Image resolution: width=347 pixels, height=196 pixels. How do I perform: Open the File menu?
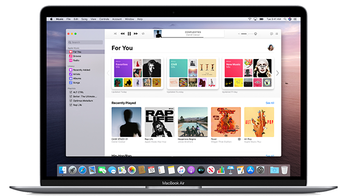pos(69,19)
